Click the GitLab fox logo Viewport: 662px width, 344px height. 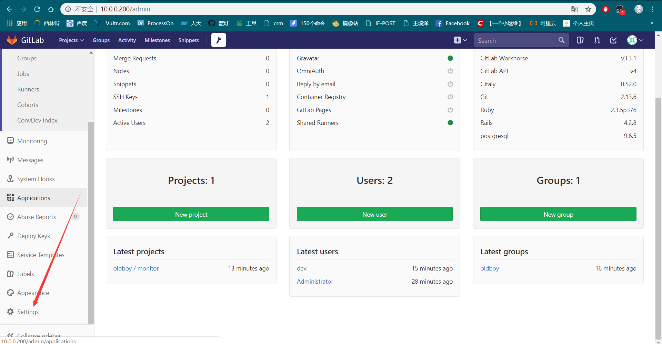coord(12,39)
